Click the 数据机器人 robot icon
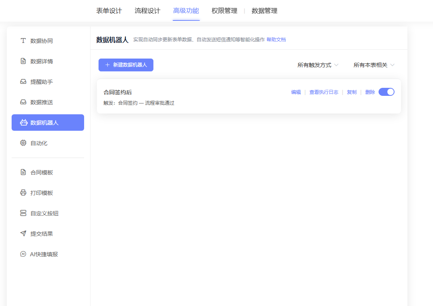 click(x=23, y=123)
